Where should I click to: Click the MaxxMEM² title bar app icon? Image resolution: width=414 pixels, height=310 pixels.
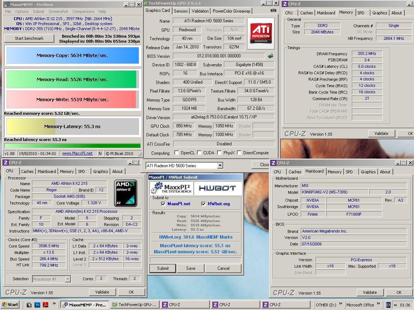click(6, 4)
